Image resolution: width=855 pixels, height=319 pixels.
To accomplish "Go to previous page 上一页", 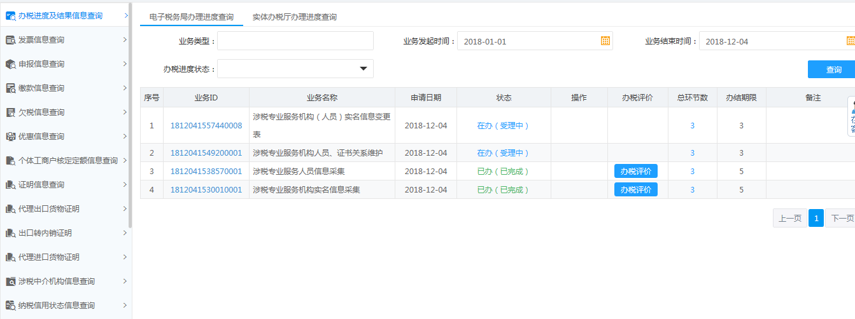I will point(790,219).
